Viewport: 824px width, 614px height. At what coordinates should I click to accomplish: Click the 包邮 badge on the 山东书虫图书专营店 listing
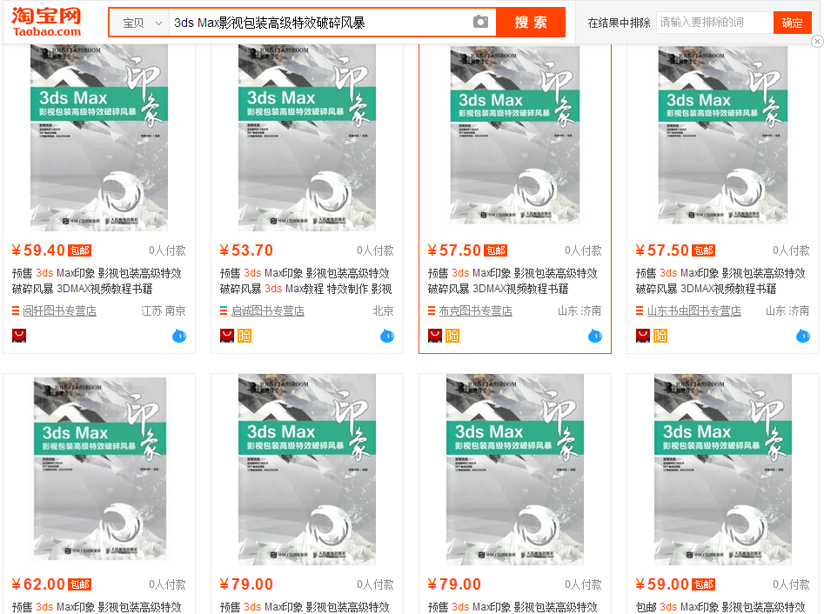pyautogui.click(x=703, y=250)
